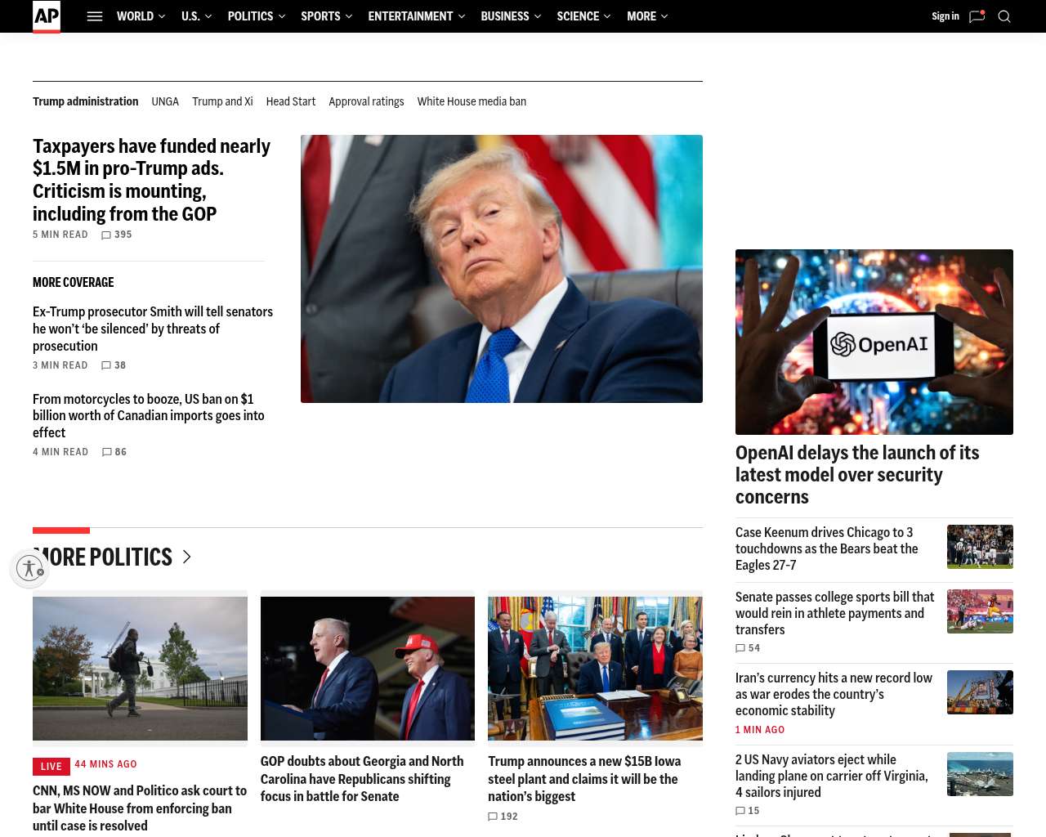Open the search magnifier icon
This screenshot has height=837, width=1046.
pyautogui.click(x=1004, y=16)
